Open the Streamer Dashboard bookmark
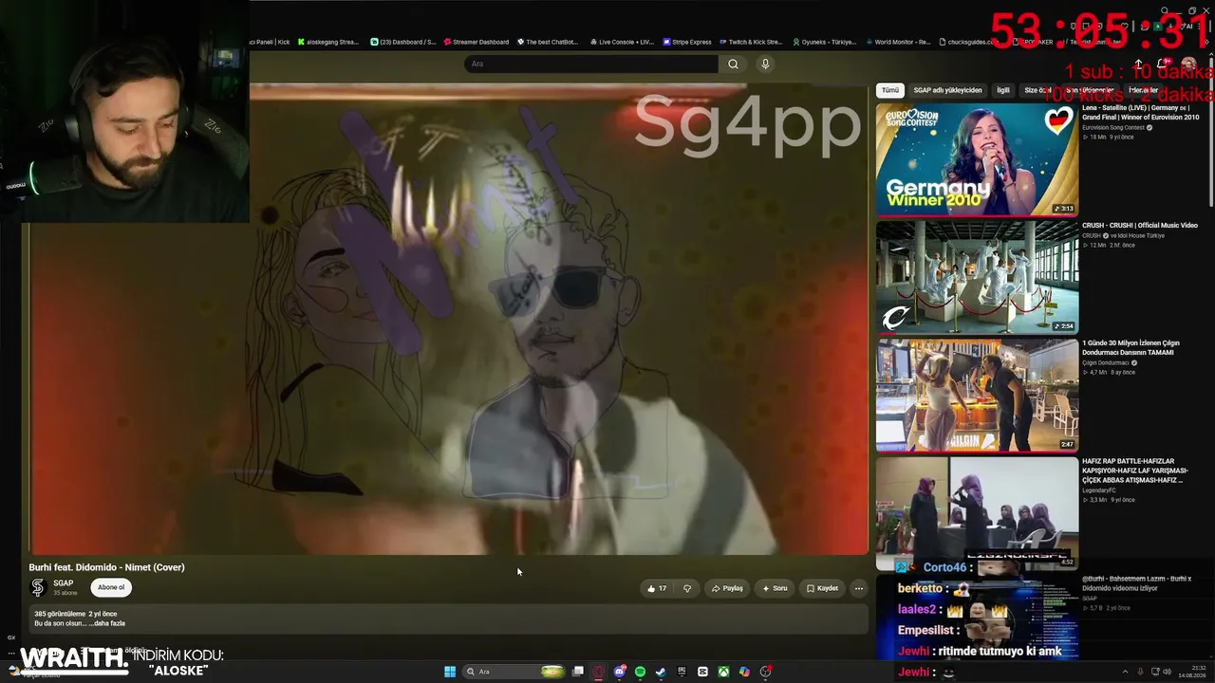The width and height of the screenshot is (1215, 683). pyautogui.click(x=476, y=42)
